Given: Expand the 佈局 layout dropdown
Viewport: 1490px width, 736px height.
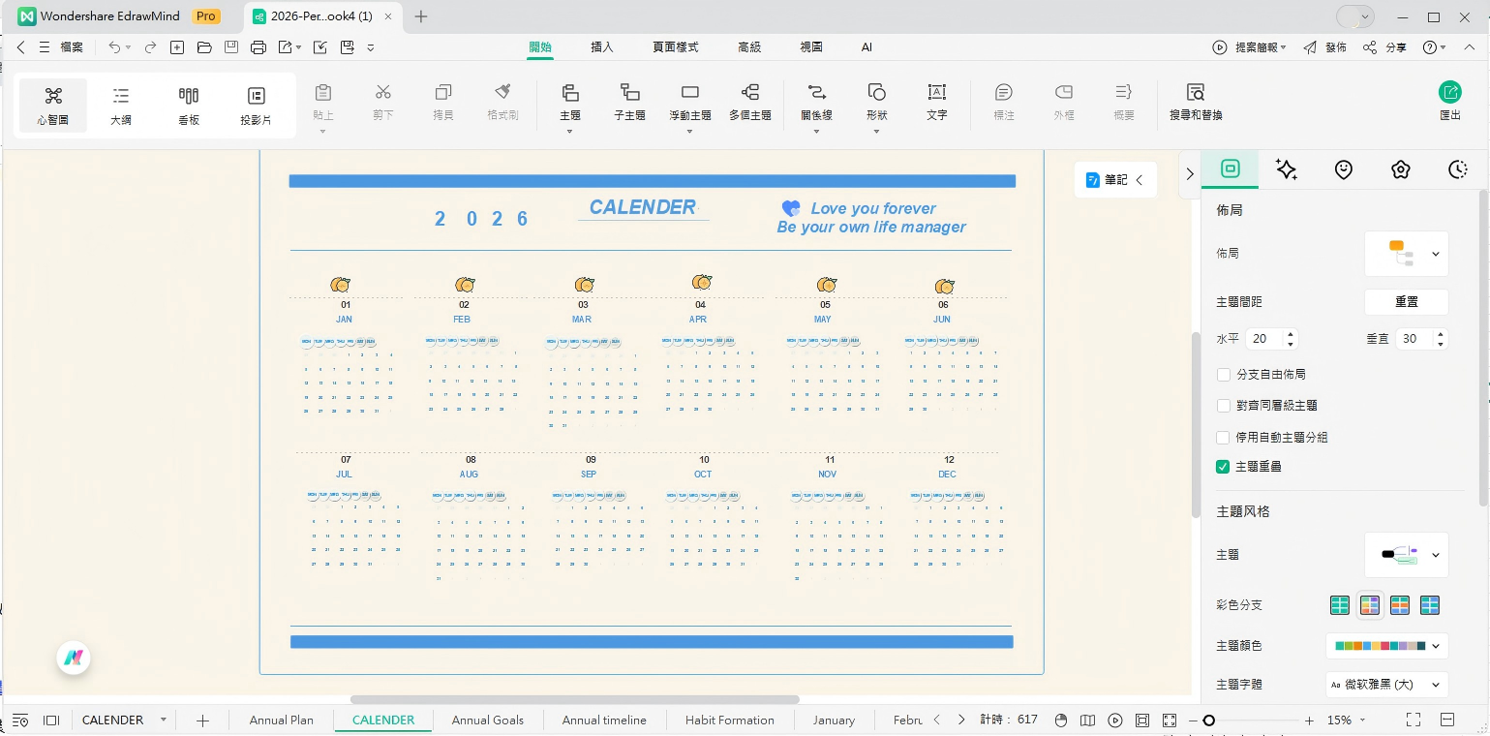Looking at the screenshot, I should click(x=1406, y=254).
